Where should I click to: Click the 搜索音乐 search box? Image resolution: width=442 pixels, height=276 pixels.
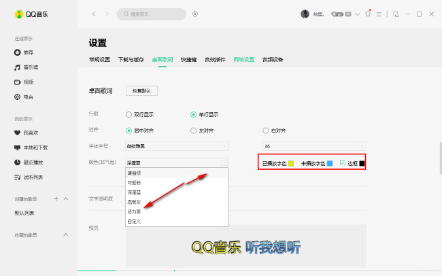[151, 14]
